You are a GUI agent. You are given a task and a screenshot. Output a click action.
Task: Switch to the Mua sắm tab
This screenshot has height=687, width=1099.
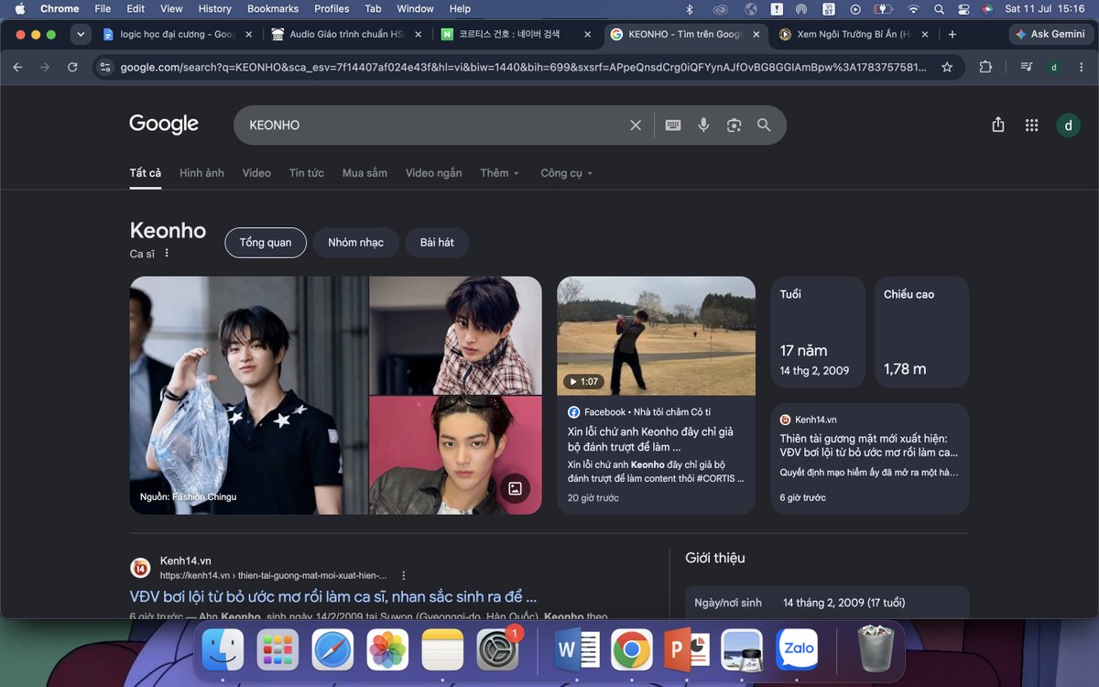tap(365, 173)
